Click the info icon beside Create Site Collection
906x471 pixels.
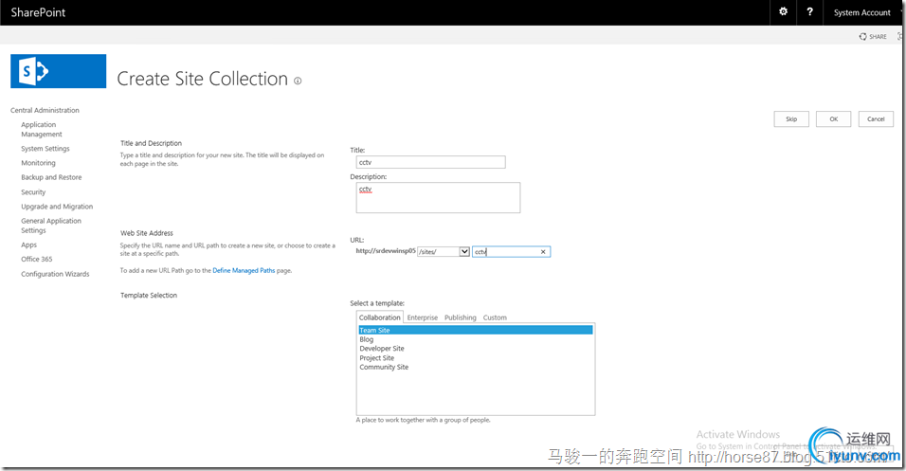point(298,81)
